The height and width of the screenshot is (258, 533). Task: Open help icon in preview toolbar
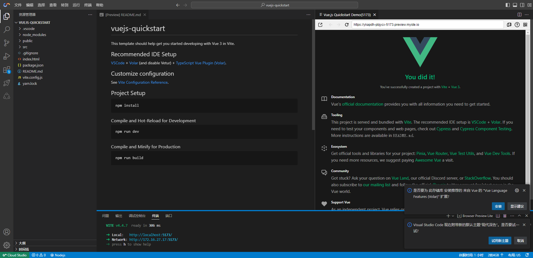click(517, 25)
